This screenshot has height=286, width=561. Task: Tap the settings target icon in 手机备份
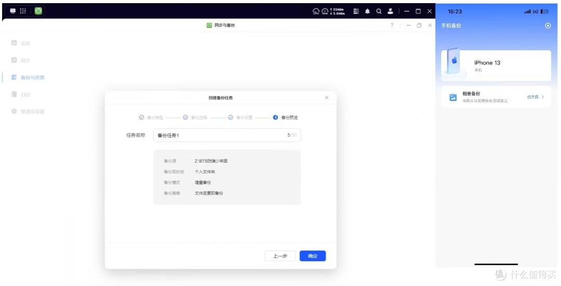(548, 26)
